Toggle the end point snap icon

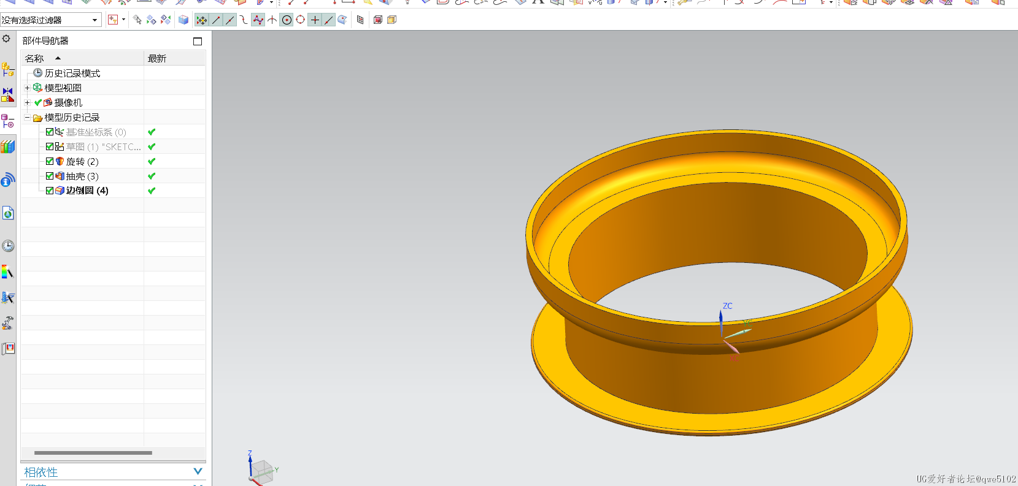[216, 20]
